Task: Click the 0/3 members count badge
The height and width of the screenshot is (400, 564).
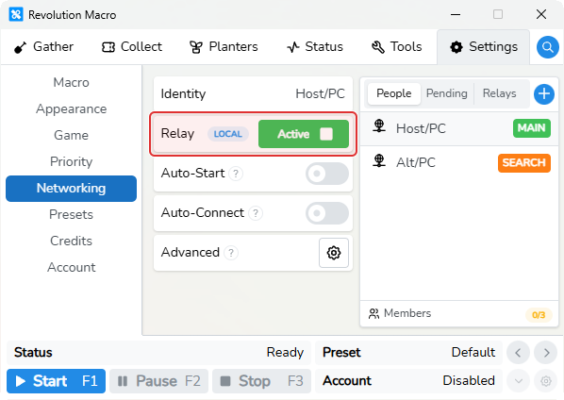Action: tap(539, 315)
